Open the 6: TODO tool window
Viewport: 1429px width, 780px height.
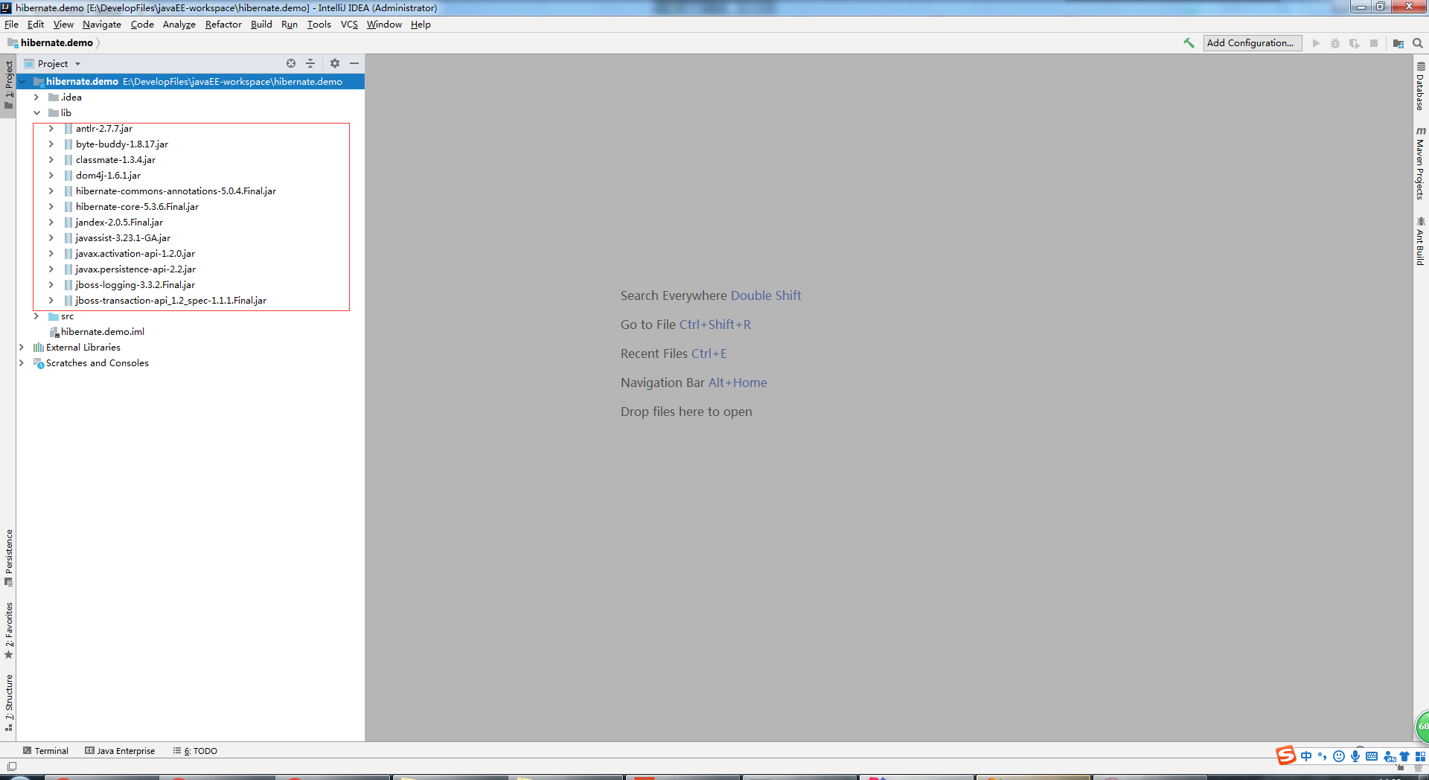[195, 751]
